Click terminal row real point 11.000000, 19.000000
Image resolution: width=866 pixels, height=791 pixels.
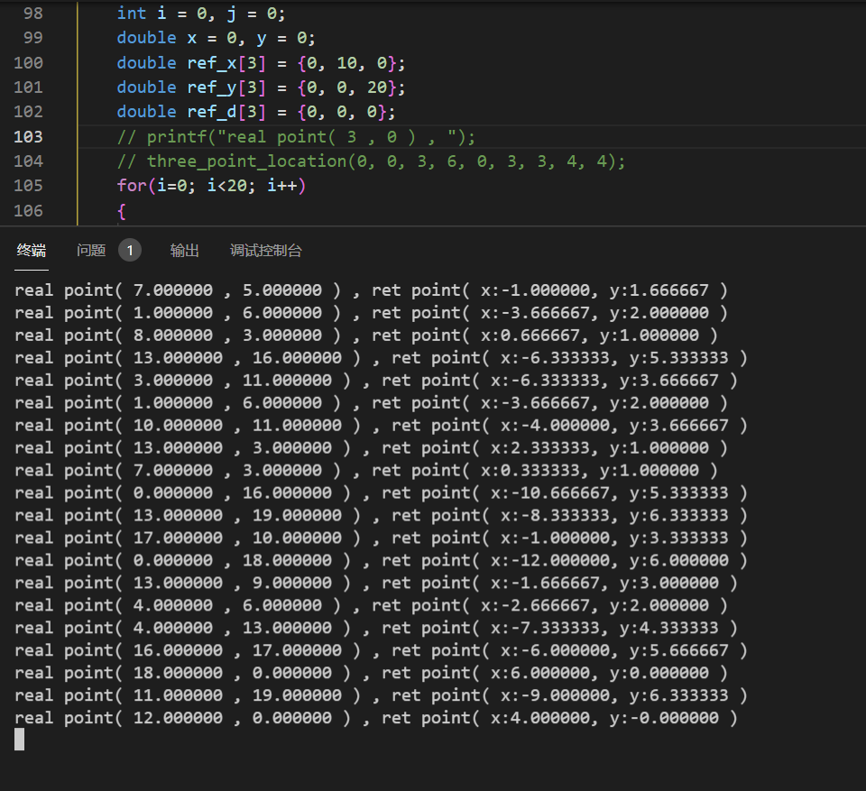click(x=381, y=695)
